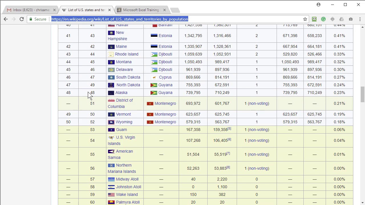Click the Alaska flag icon

(x=111, y=93)
